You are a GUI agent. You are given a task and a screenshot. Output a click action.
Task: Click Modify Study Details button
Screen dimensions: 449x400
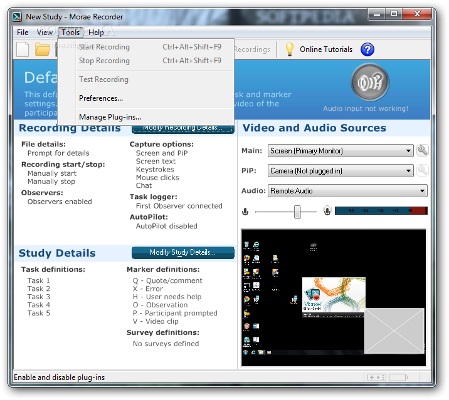183,252
